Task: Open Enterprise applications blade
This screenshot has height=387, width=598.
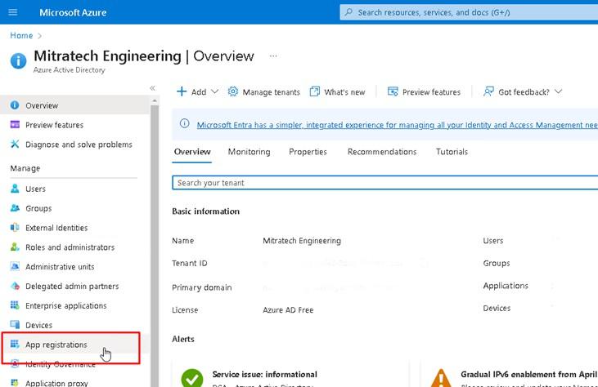Action: (66, 306)
